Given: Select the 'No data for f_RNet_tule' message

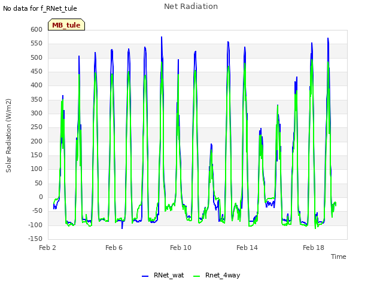Looking at the screenshot, I should (40, 8).
